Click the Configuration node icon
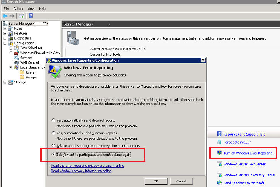This screenshot has height=187, width=280. tap(11, 43)
